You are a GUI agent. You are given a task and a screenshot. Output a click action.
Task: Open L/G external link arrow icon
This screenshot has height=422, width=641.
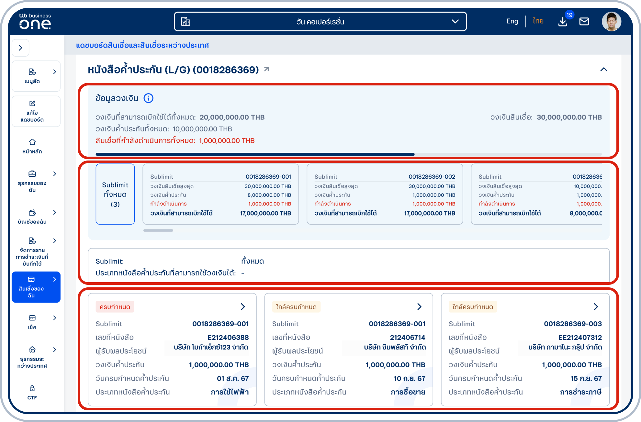coord(266,69)
